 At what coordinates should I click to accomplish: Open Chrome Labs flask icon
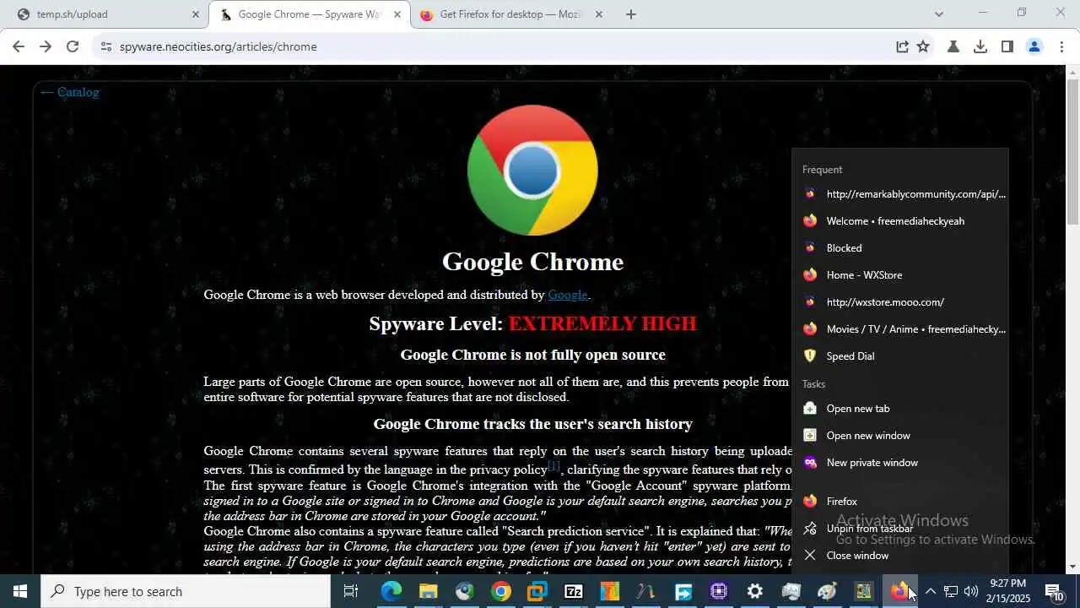[953, 46]
